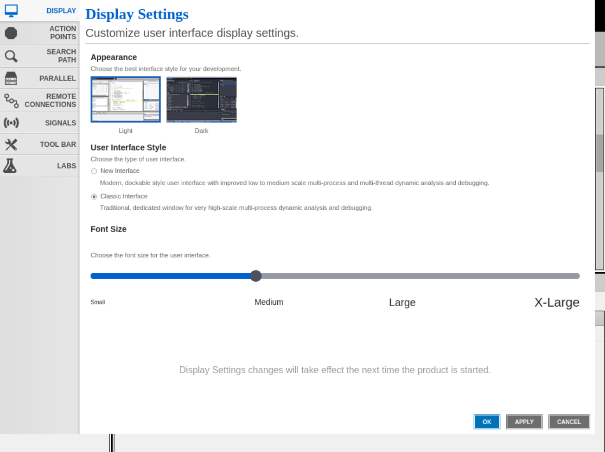Click the Signals broadcast icon
This screenshot has height=452, width=605.
(x=11, y=123)
